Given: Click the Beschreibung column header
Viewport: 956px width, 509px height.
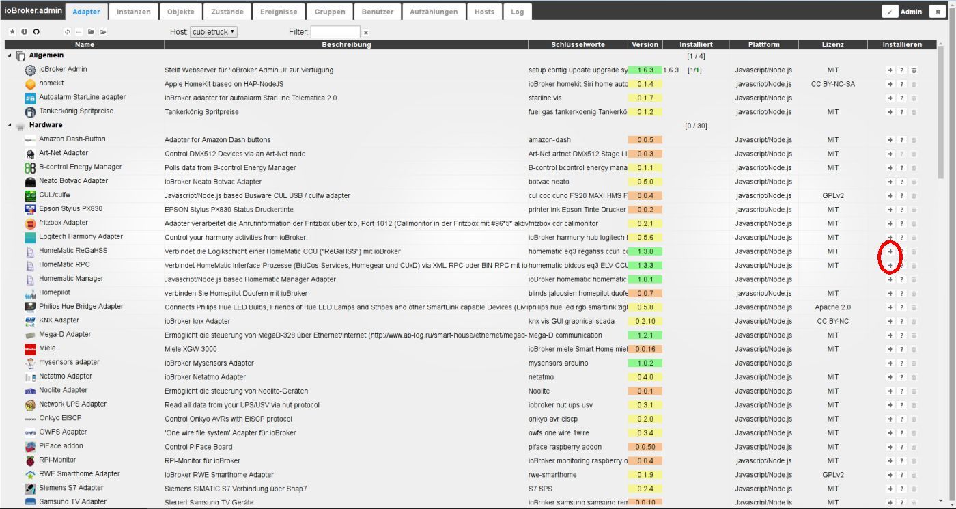Looking at the screenshot, I should click(x=346, y=44).
